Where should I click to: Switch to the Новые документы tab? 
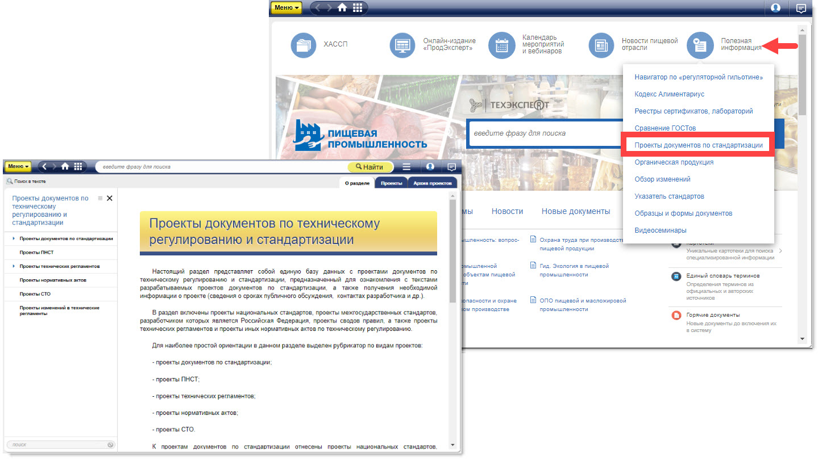[x=575, y=211]
